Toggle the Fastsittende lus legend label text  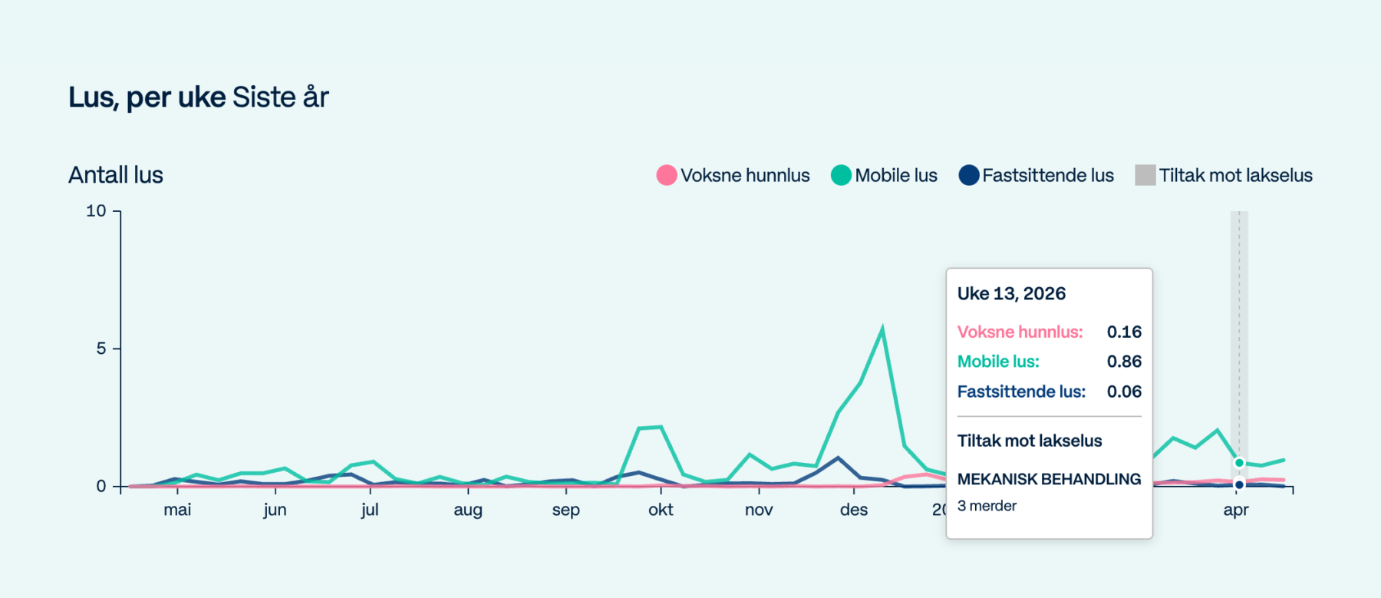tap(1047, 176)
